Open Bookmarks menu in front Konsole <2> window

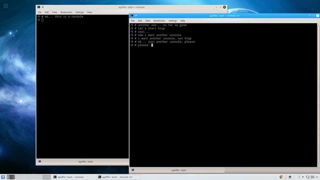(159, 21)
